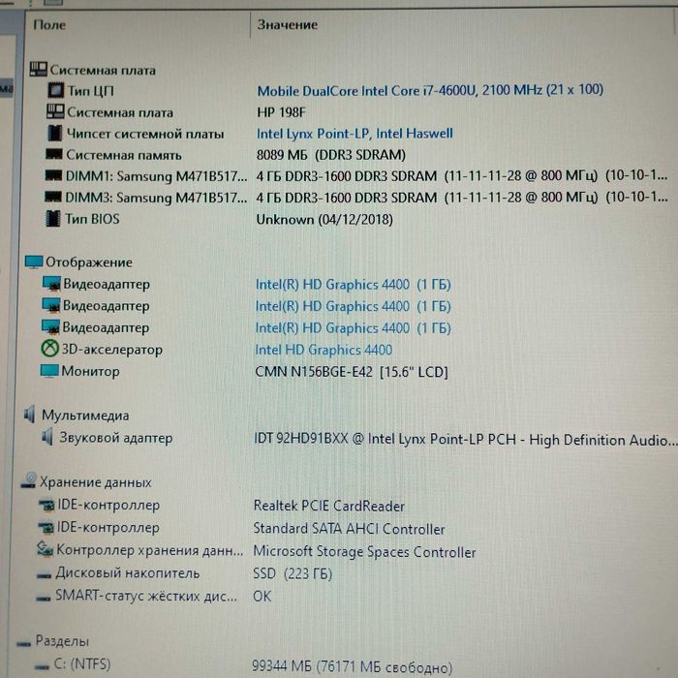Click the Мультимедиа speaker section icon
Viewport: 678px width, 678px height.
pyautogui.click(x=29, y=415)
